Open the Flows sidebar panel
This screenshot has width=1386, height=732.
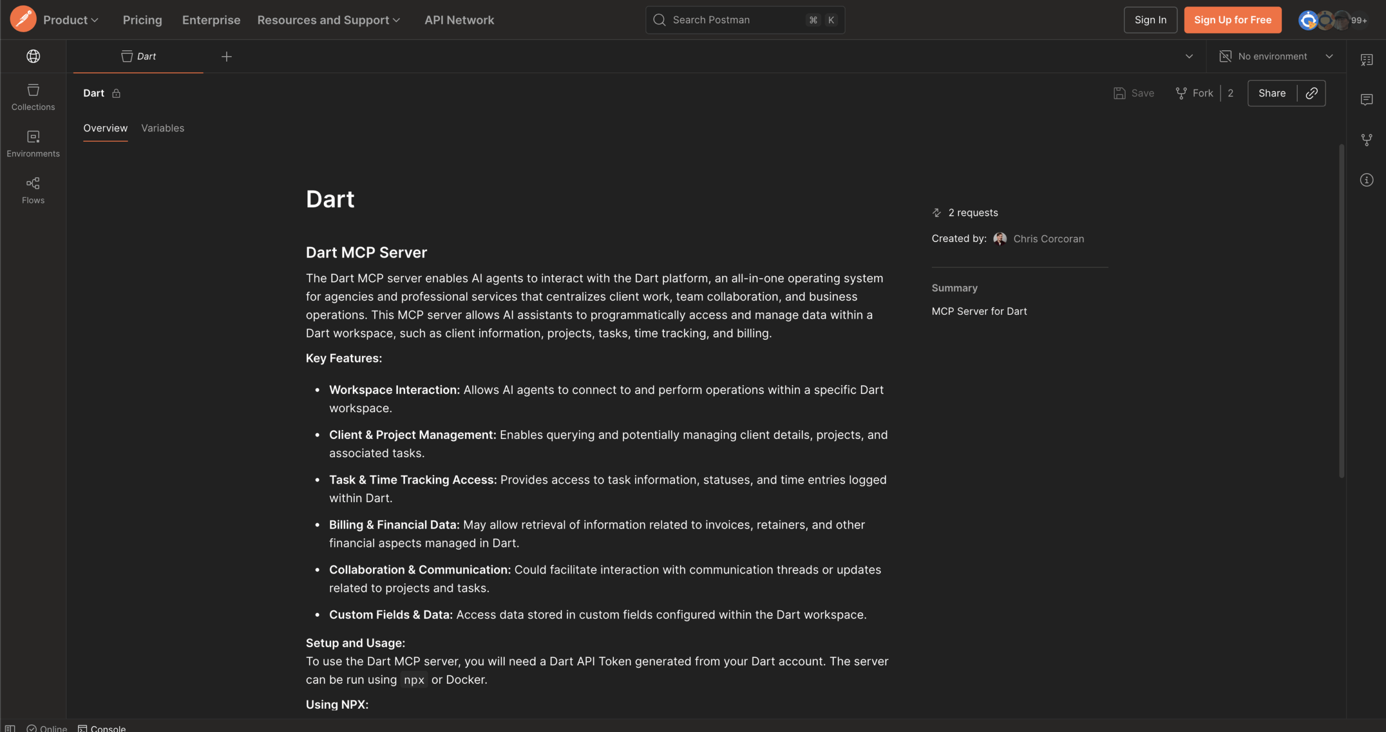tap(33, 190)
